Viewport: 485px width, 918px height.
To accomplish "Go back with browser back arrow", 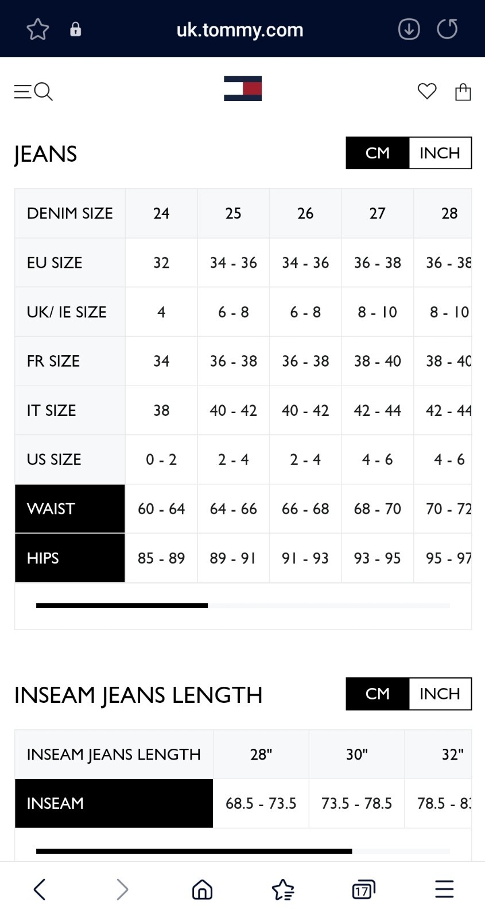I will 40,890.
